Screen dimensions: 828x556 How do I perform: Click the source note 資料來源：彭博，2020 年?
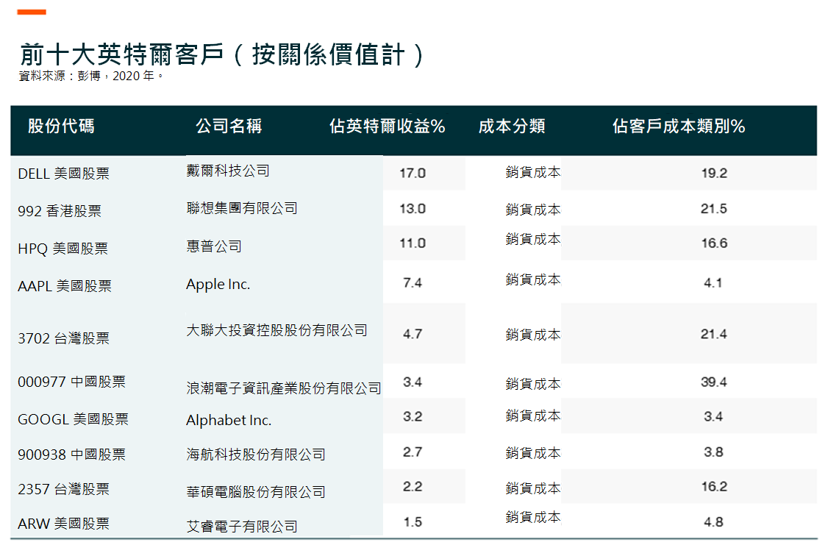coord(91,76)
